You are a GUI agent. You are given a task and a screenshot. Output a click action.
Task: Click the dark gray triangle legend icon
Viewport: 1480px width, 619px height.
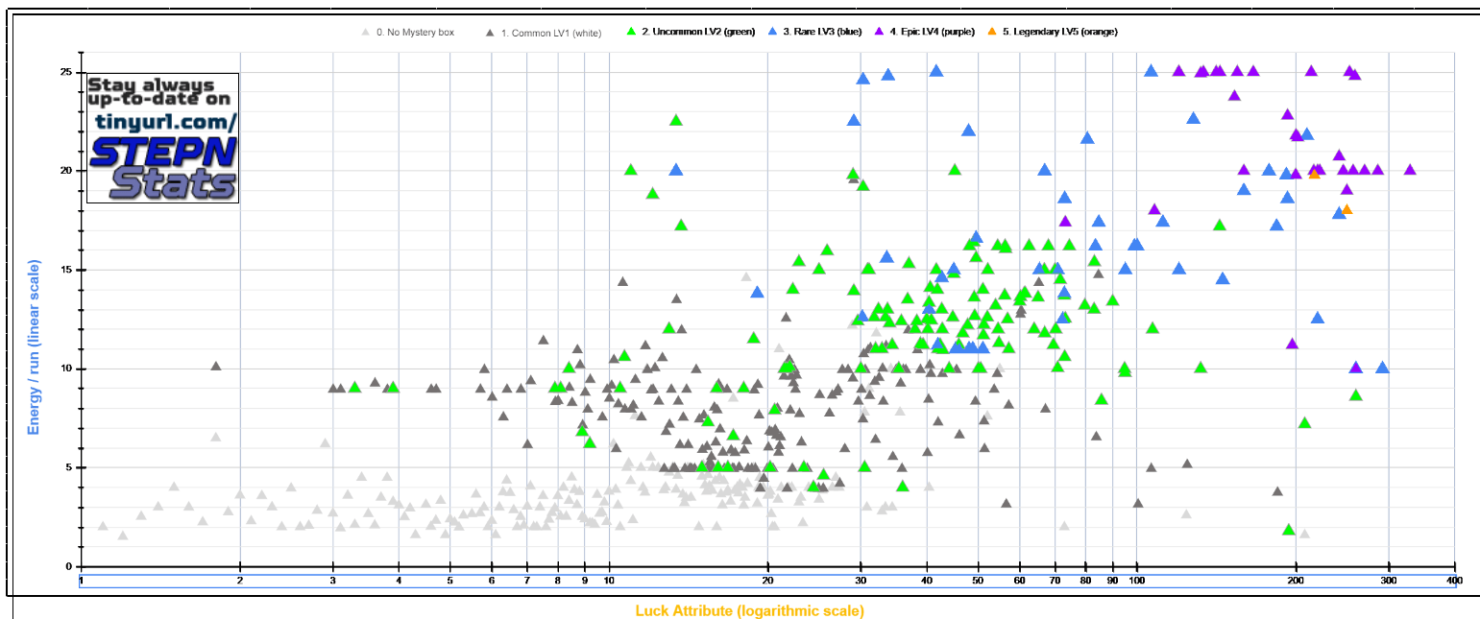pyautogui.click(x=490, y=33)
